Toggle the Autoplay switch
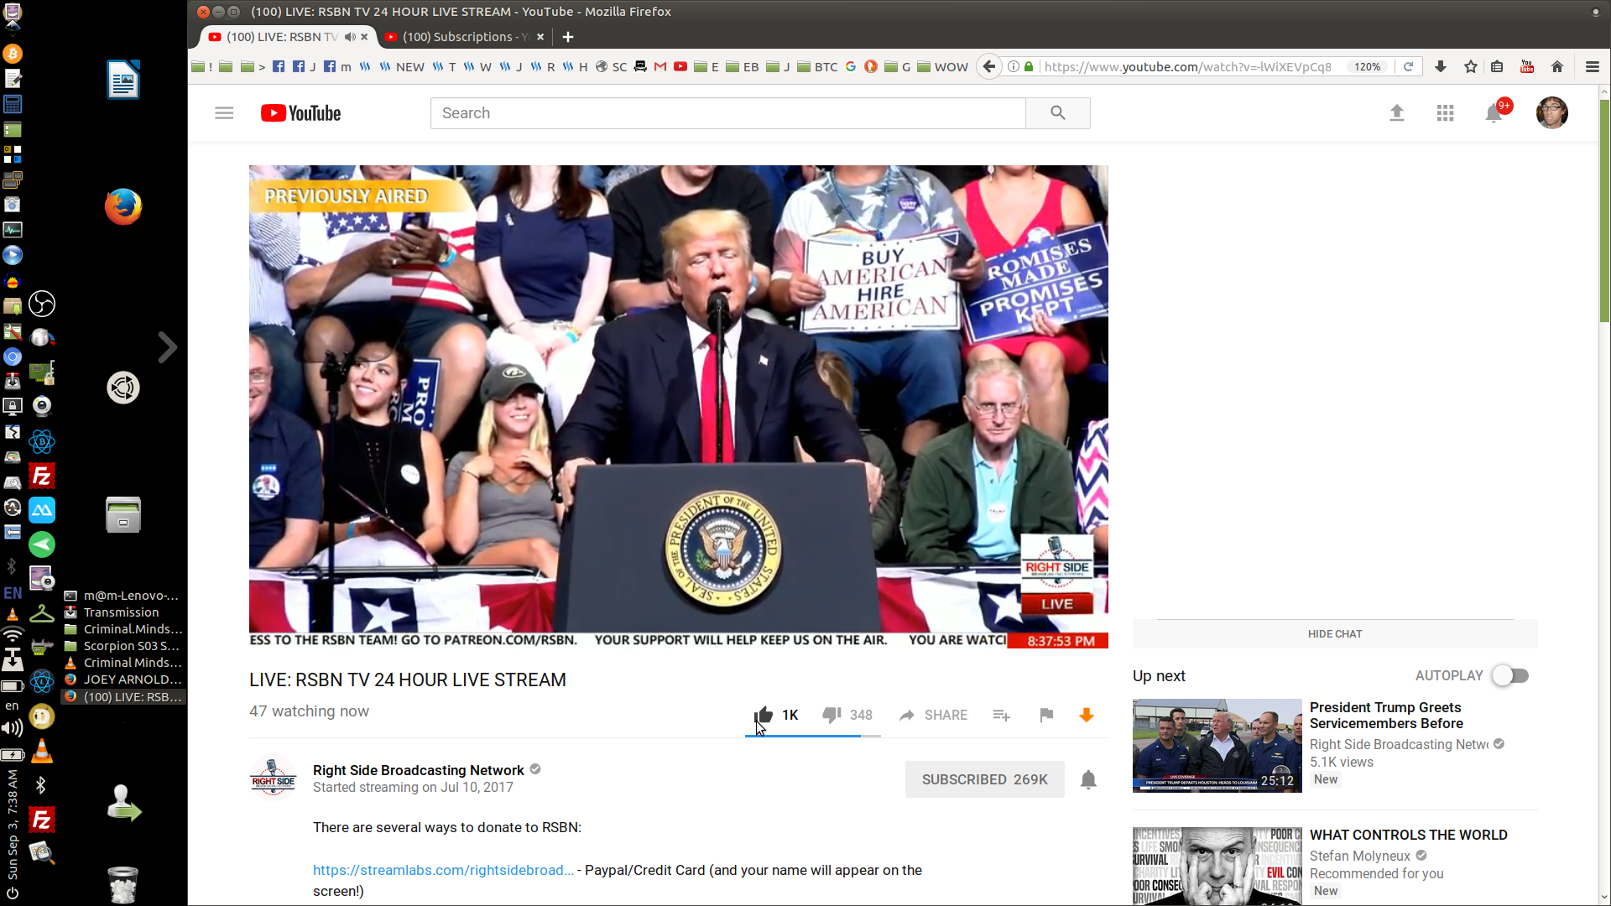 1510,675
